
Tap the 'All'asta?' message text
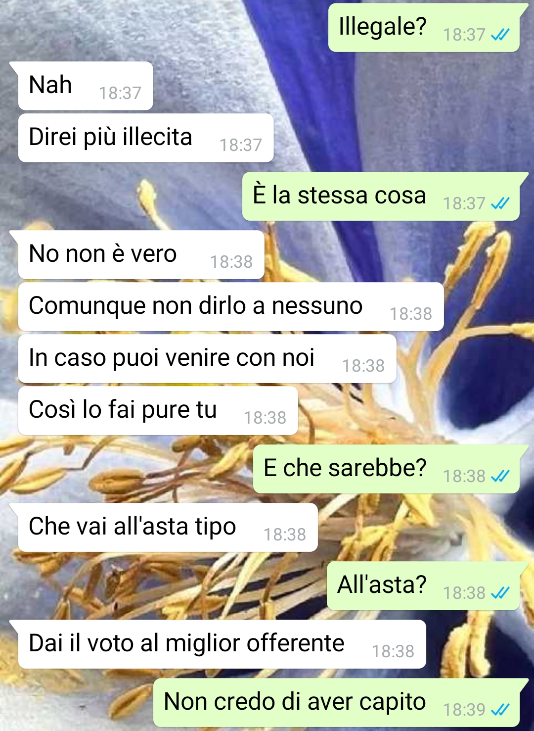pos(382,585)
